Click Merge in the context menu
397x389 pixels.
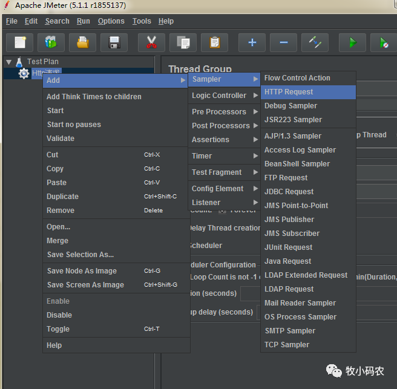click(x=115, y=241)
